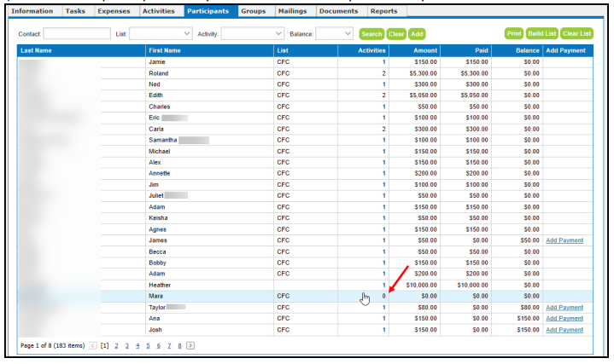Go to page 7 of results
614x364 pixels.
point(169,346)
